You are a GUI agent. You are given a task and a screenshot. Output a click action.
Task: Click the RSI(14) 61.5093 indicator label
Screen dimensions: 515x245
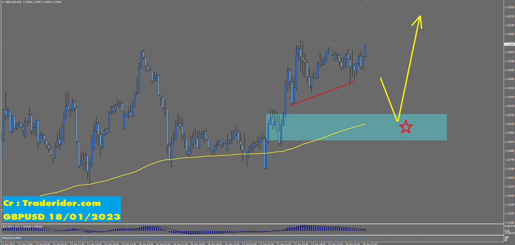pyautogui.click(x=12, y=238)
